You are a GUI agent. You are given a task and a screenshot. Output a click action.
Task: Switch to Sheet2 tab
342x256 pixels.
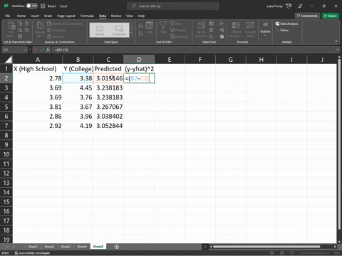point(66,247)
